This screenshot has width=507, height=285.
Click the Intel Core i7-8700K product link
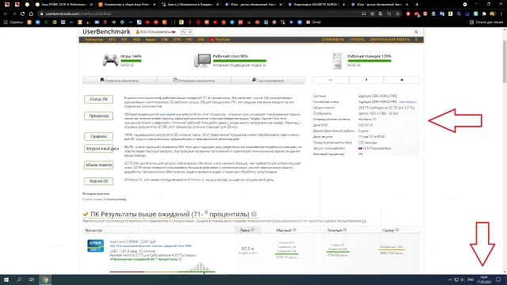[133, 241]
